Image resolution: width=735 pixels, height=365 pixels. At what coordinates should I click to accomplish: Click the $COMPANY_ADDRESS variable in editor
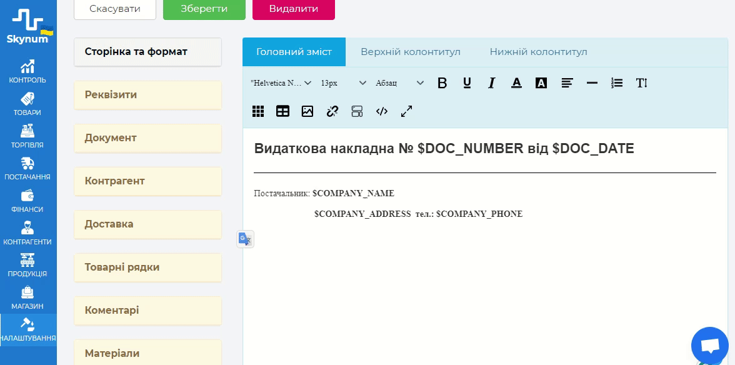pos(362,214)
